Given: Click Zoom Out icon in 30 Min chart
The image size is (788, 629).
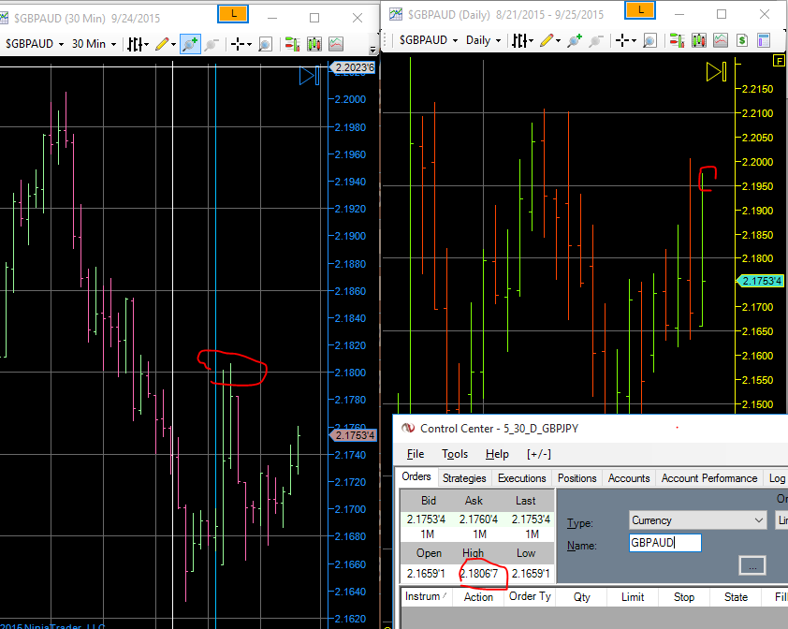Looking at the screenshot, I should pos(212,44).
